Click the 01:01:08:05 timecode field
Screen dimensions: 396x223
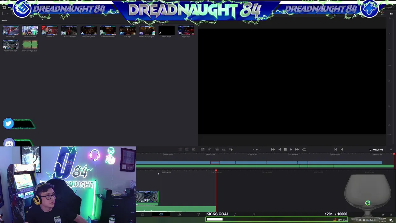(x=376, y=150)
